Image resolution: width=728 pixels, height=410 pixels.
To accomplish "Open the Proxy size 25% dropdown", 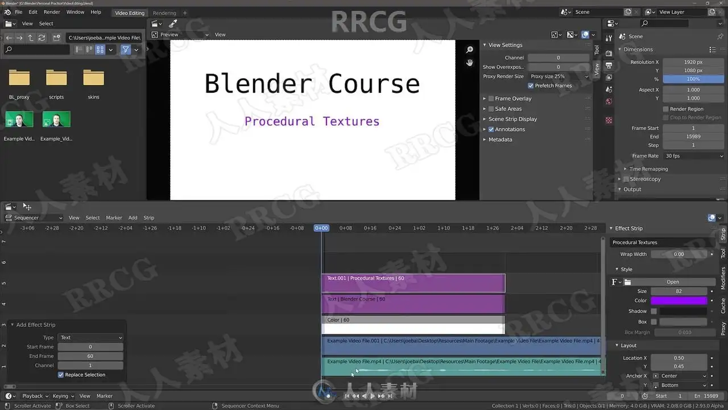I will pyautogui.click(x=559, y=76).
